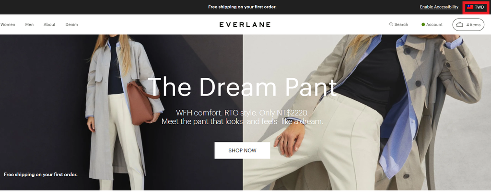Screen dimensions: 491x193
Task: Click the Taiwan flag icon
Action: (470, 7)
